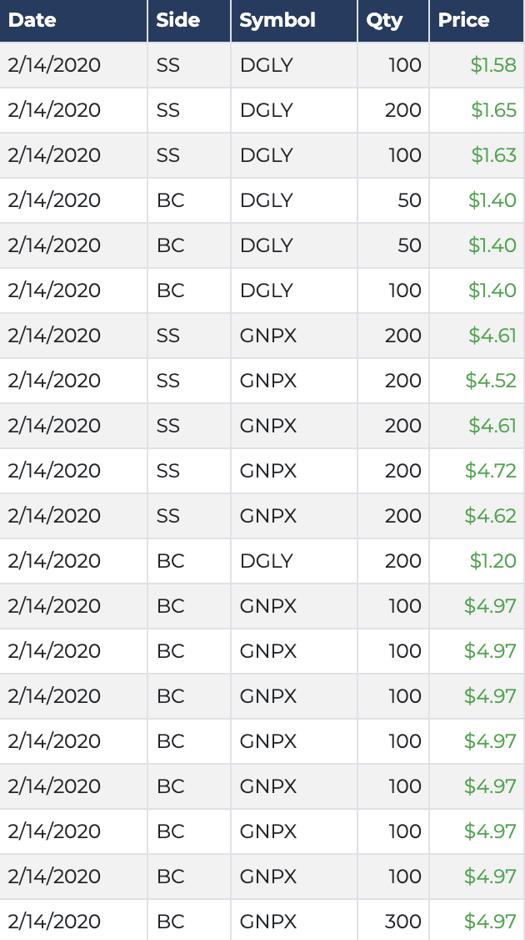Select the $1.65 price value
The image size is (525, 940).
click(x=493, y=110)
